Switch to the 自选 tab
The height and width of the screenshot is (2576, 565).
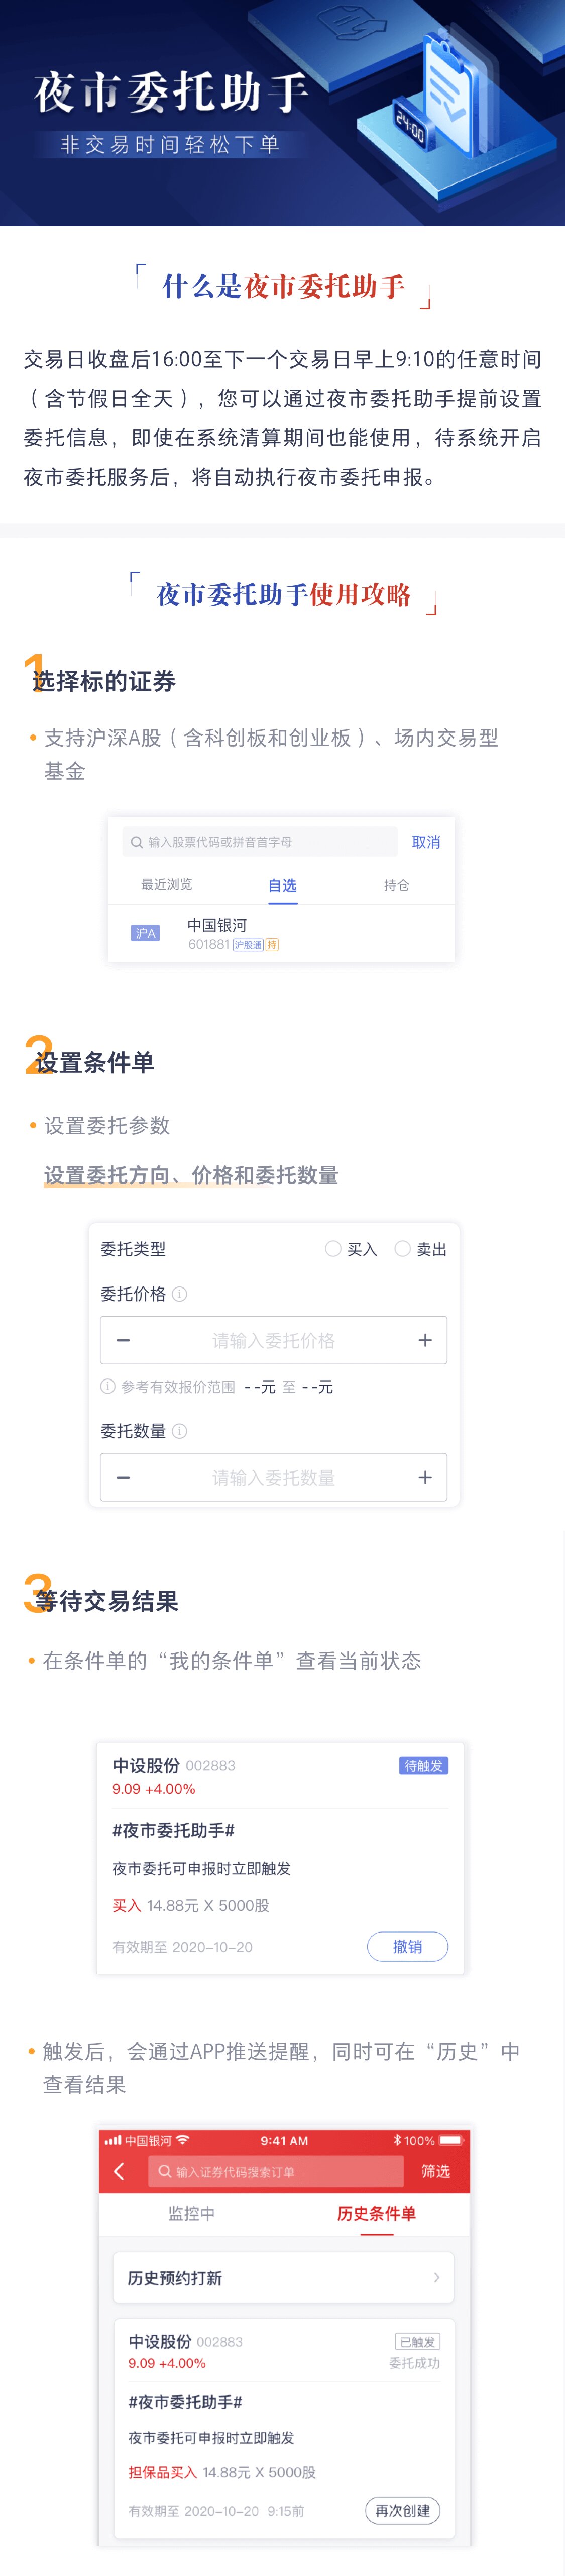tap(282, 885)
